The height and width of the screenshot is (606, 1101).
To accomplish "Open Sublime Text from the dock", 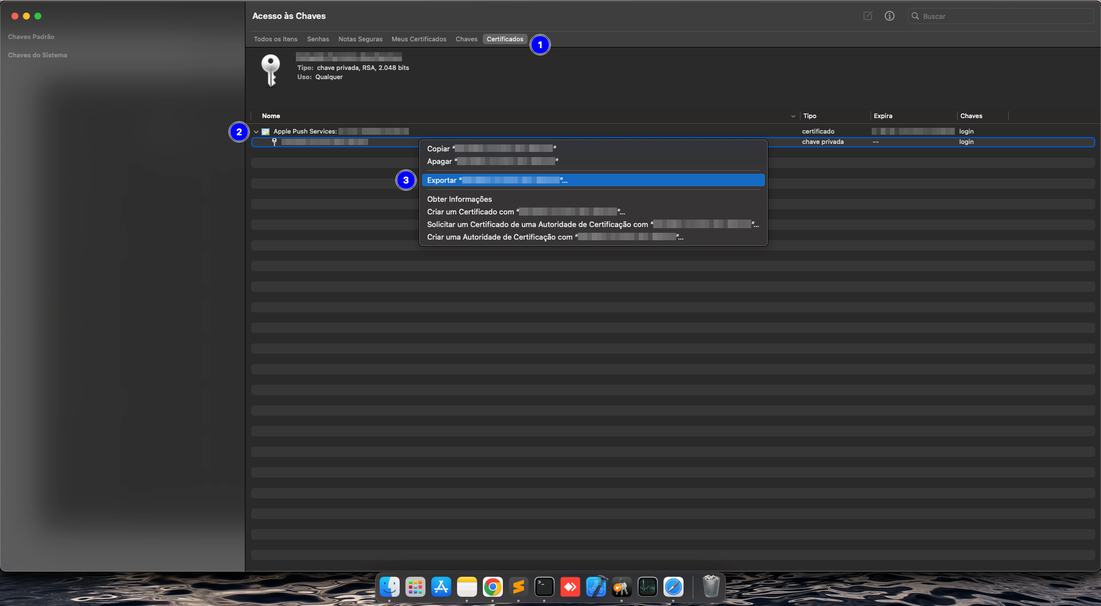I will click(518, 587).
